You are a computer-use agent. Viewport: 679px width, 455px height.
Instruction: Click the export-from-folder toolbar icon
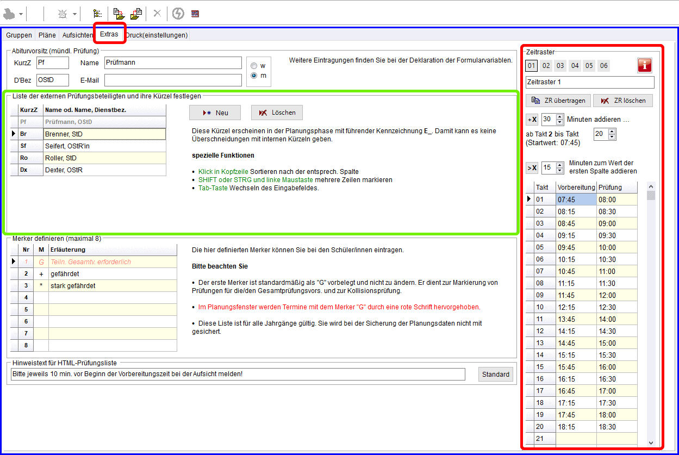tap(136, 14)
